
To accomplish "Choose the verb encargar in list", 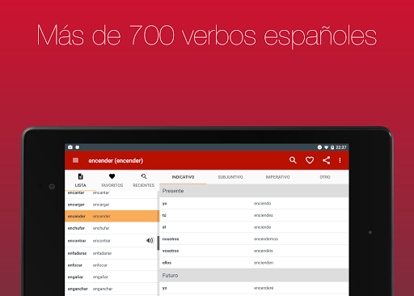I will pos(112,205).
